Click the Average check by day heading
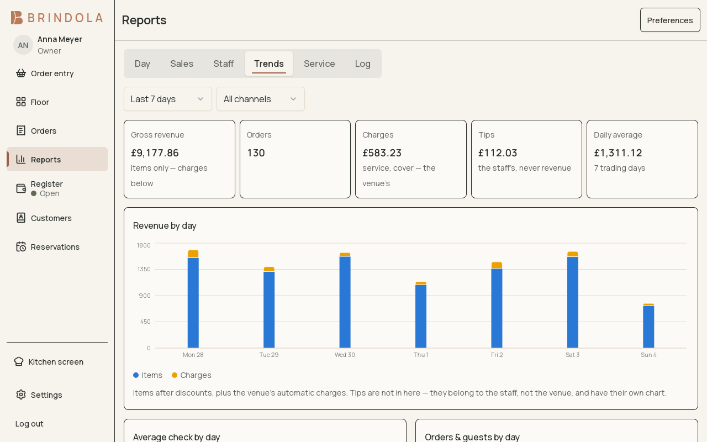The height and width of the screenshot is (442, 707). (177, 437)
